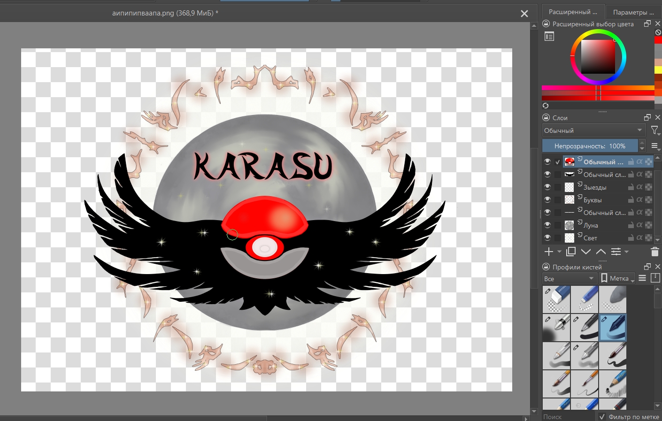
Task: Set the Непрозрачность opacity slider
Action: pos(590,146)
